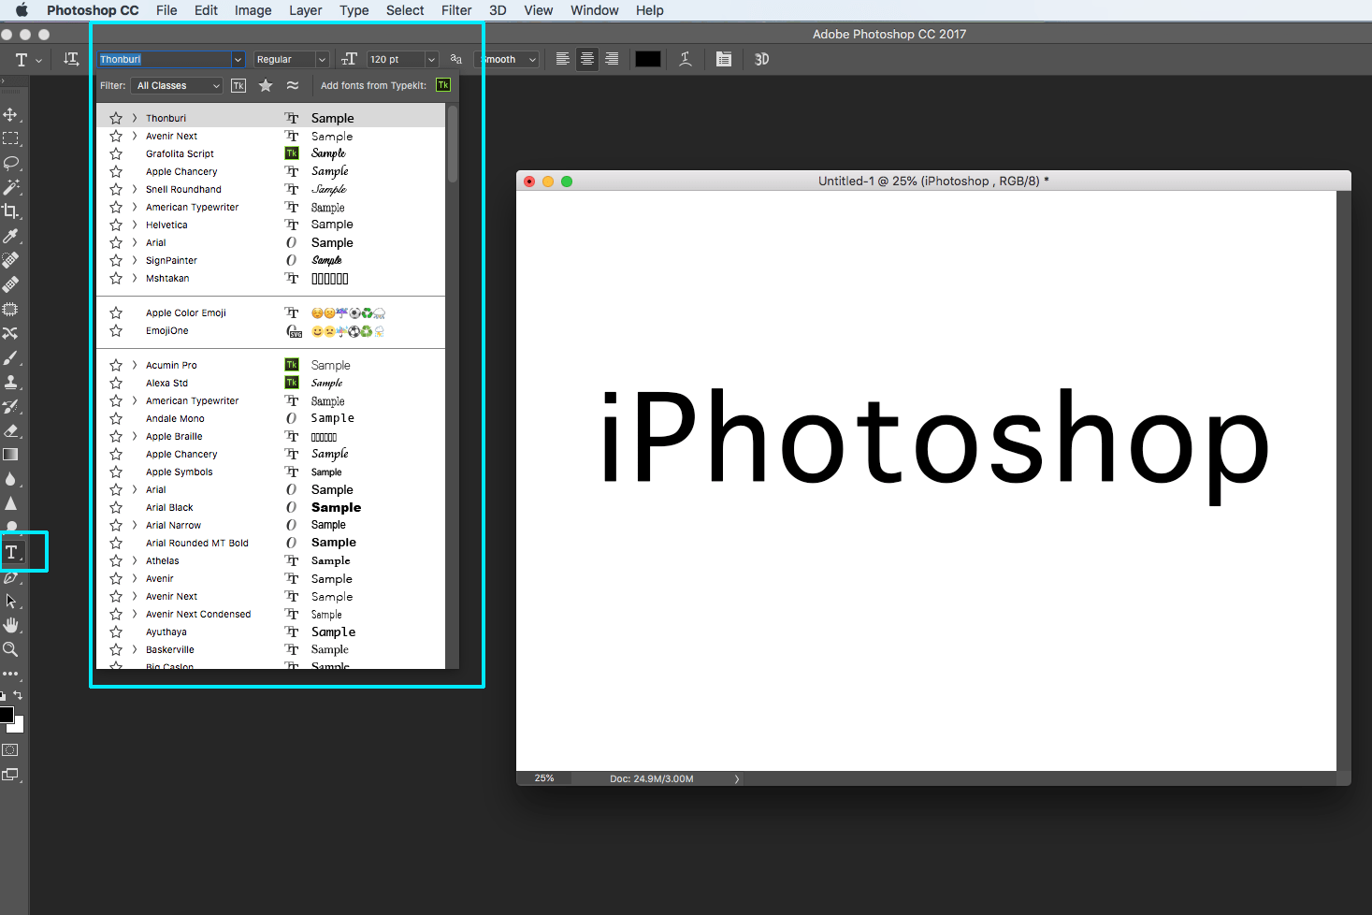Select the Lasso tool
The image size is (1372, 915).
click(x=10, y=163)
